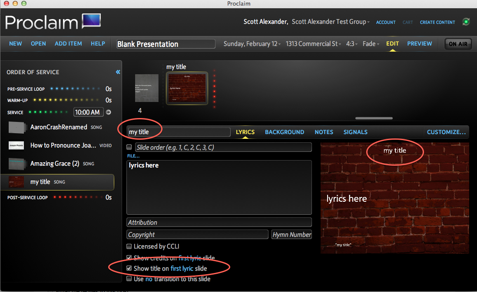Select How to Pronounce Joa... video thumbnail
Viewport: 477px width, 292px height.
(16, 145)
